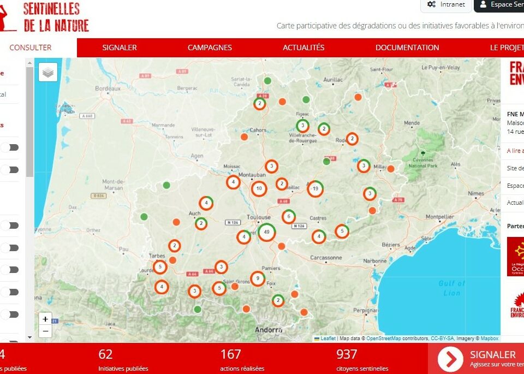
Task: Click the '167 actions réalisées' counter
Action: tap(242, 360)
